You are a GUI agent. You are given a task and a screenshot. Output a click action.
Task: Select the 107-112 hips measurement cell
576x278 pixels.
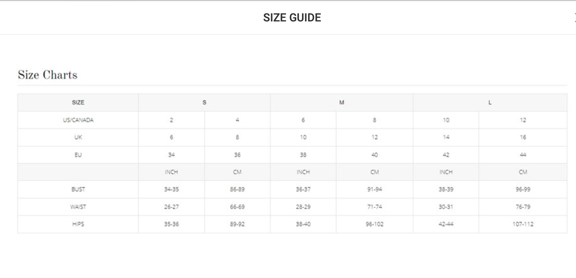[523, 224]
